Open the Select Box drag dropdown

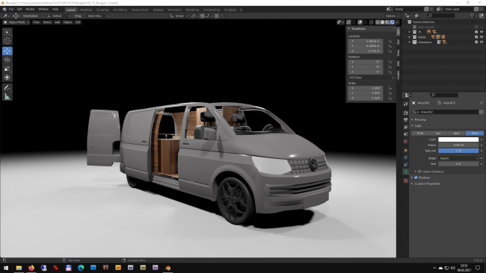(x=98, y=16)
